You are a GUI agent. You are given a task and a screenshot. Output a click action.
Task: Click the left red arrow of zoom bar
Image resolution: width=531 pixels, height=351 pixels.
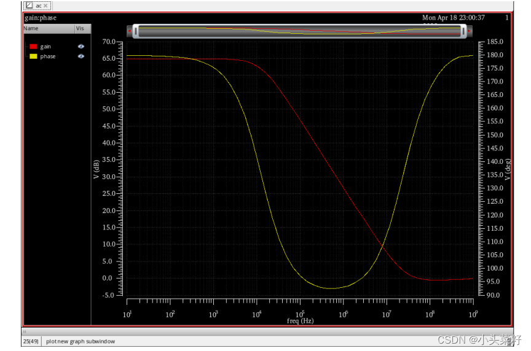(x=129, y=31)
